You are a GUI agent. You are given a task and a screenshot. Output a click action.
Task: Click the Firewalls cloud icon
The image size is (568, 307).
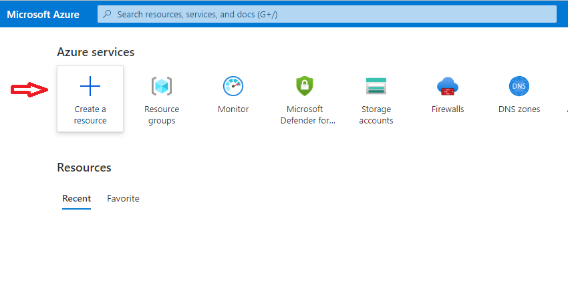tap(448, 86)
